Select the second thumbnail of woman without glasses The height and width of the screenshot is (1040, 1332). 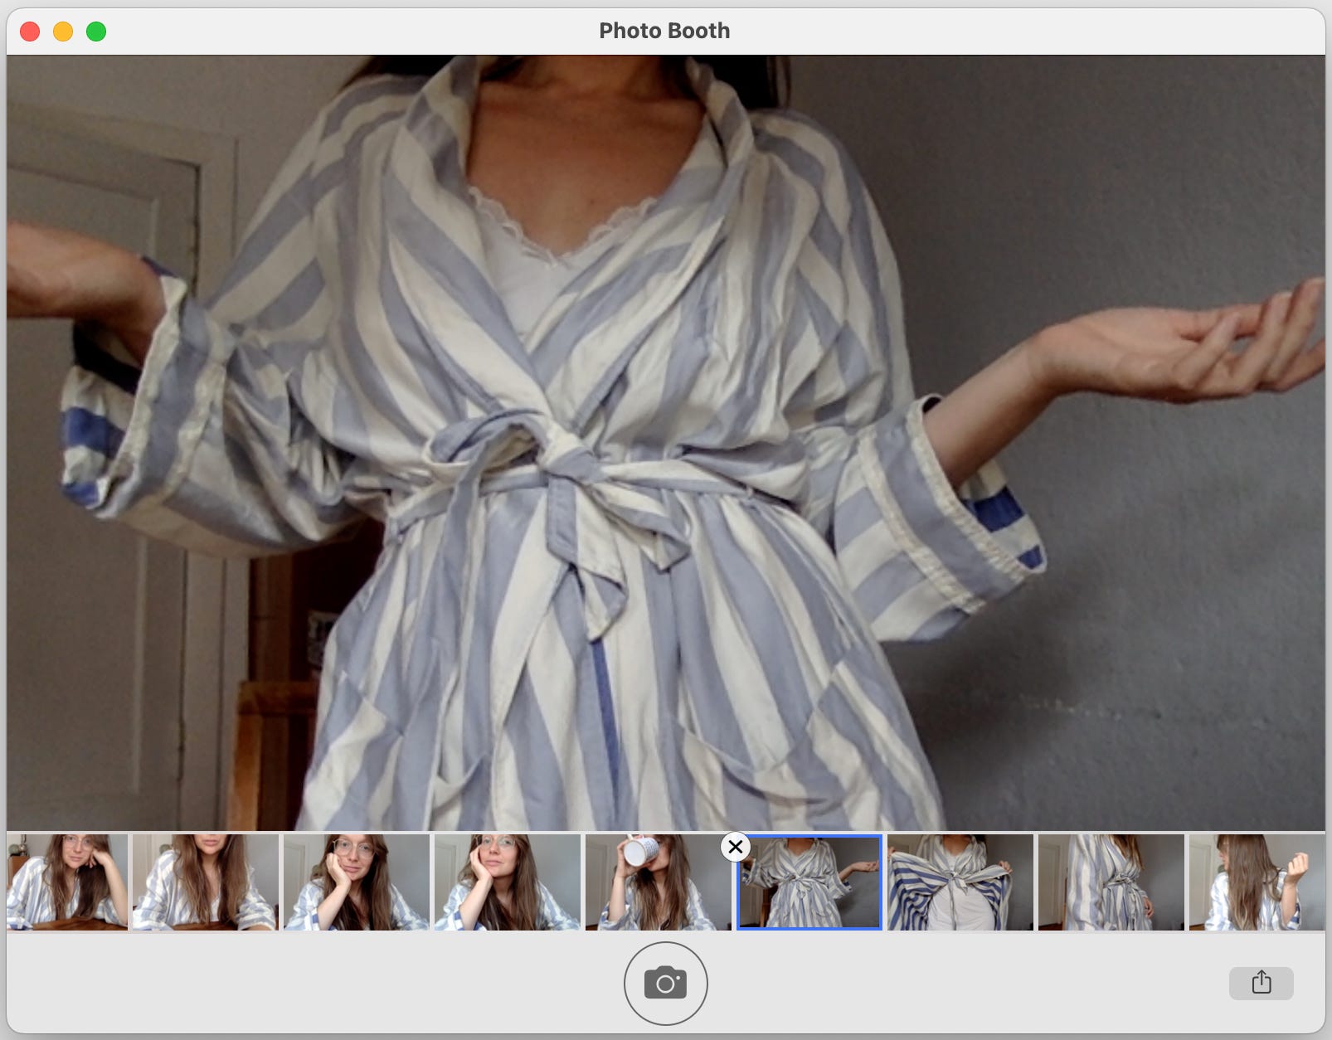tap(205, 882)
